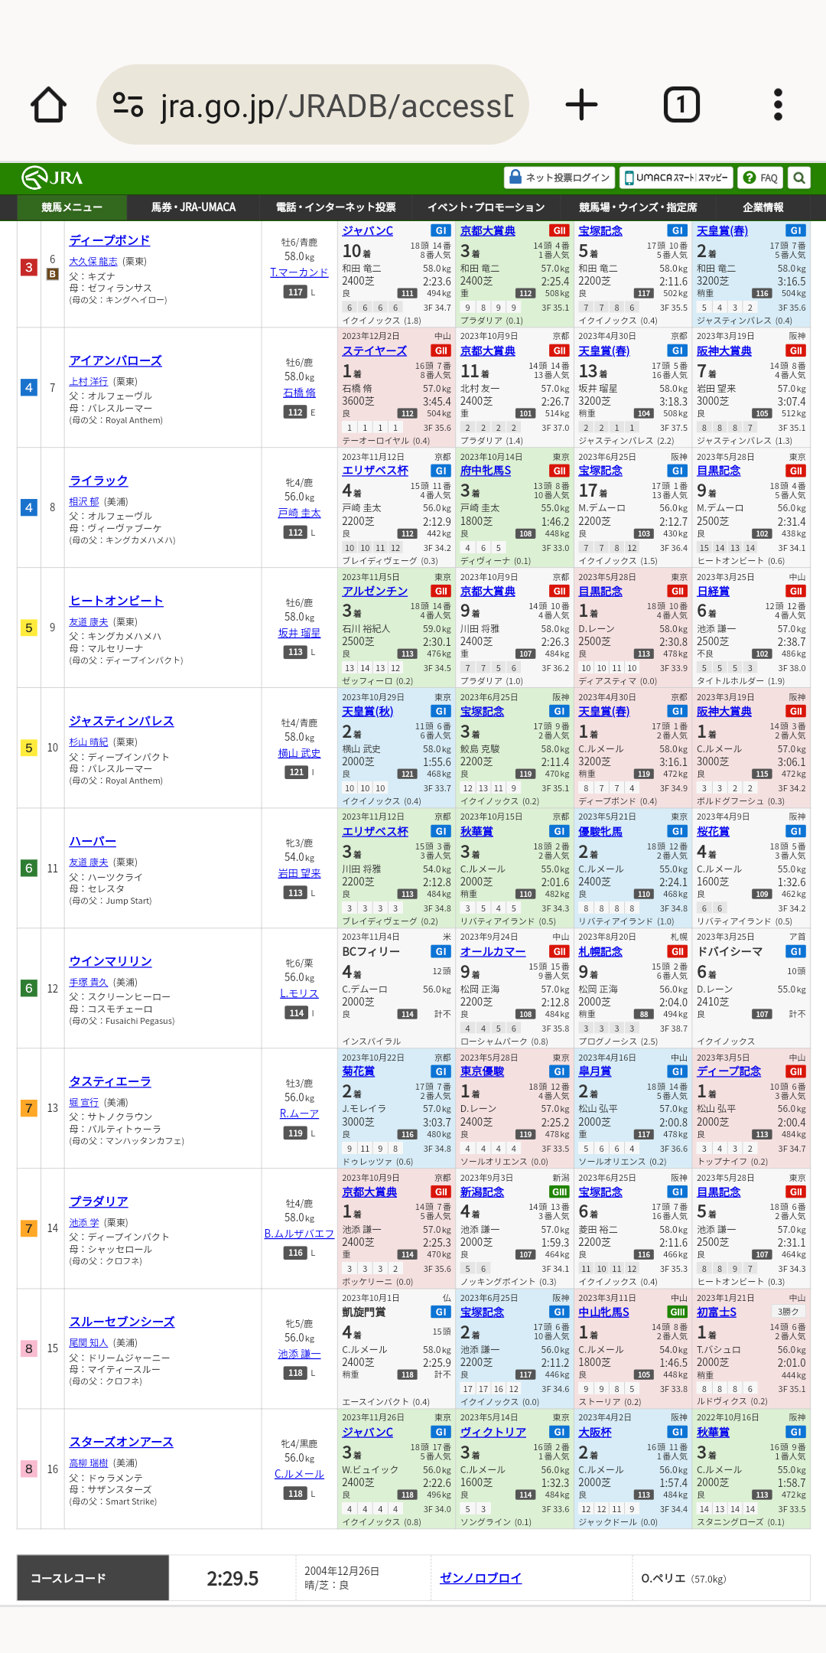This screenshot has width=826, height=1653.
Task: Open horse ライラック profile
Action: click(98, 481)
